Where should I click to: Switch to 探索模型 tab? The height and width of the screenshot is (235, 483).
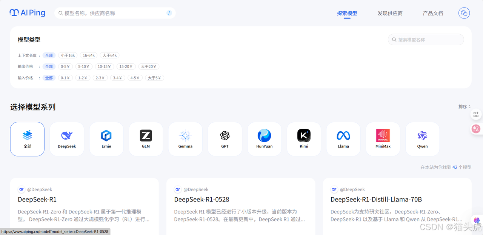[347, 13]
